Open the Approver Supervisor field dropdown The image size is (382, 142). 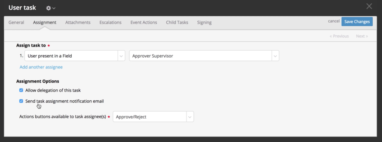pos(204,56)
